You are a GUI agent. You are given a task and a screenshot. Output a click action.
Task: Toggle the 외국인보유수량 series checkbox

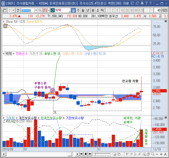point(38,118)
